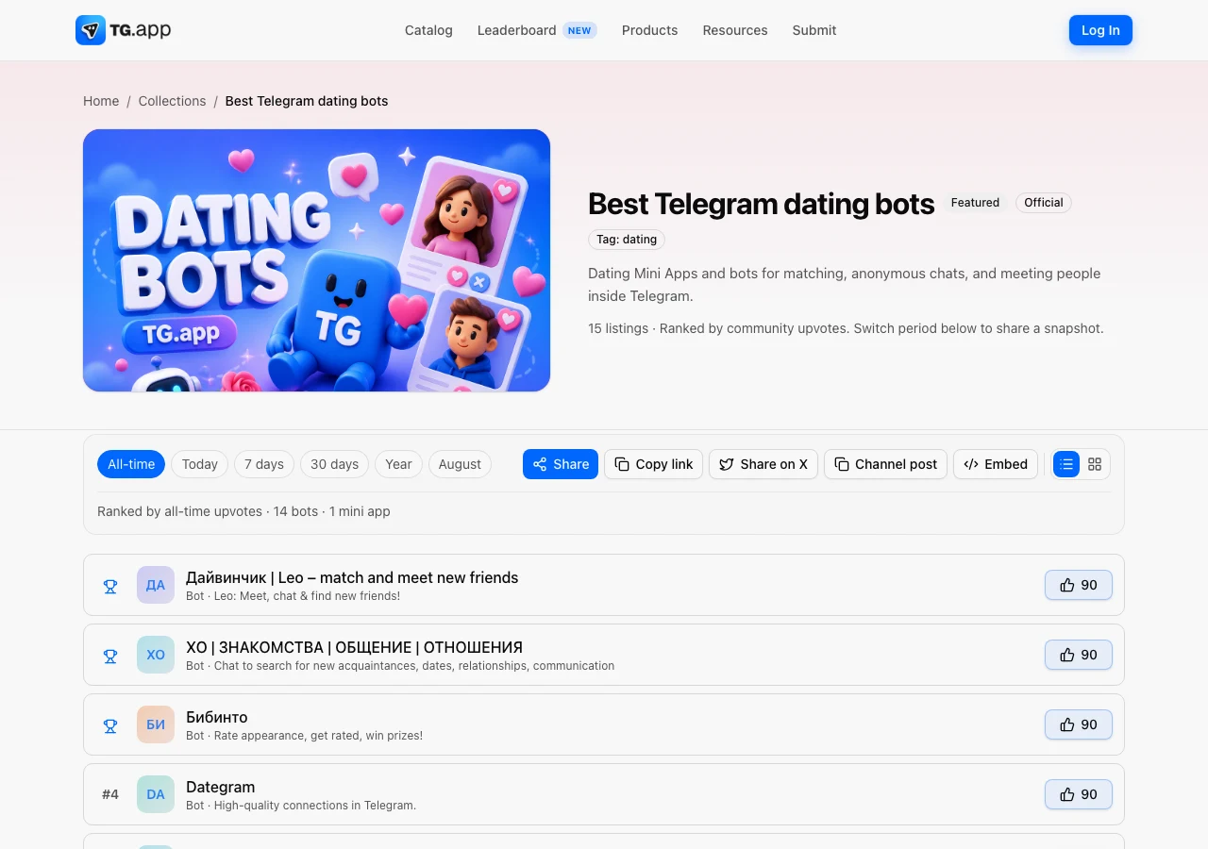Click the Log In button

tap(1100, 30)
